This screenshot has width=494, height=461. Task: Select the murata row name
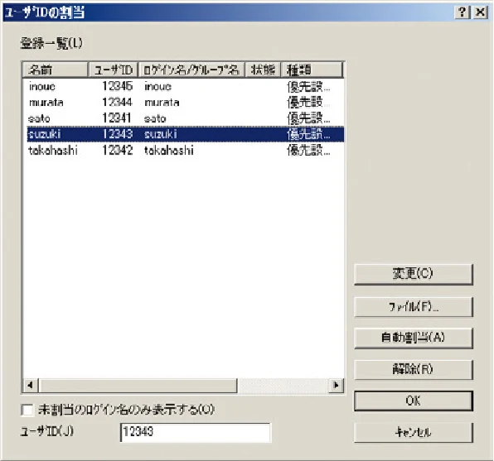click(x=46, y=103)
